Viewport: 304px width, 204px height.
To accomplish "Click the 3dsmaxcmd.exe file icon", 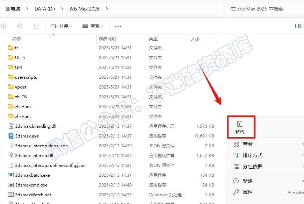I will [x=11, y=185].
